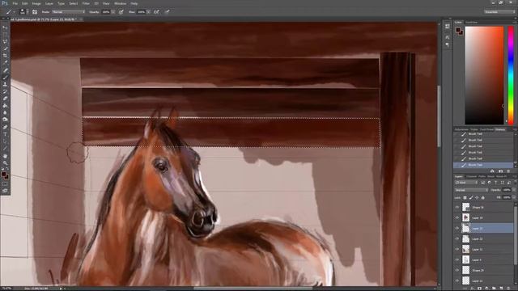The width and height of the screenshot is (518, 291).
Task: Select the Blur tool
Action: [x=5, y=112]
